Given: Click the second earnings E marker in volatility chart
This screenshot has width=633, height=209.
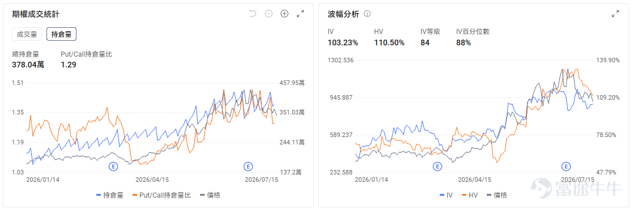Looking at the screenshot, I should pyautogui.click(x=566, y=166).
